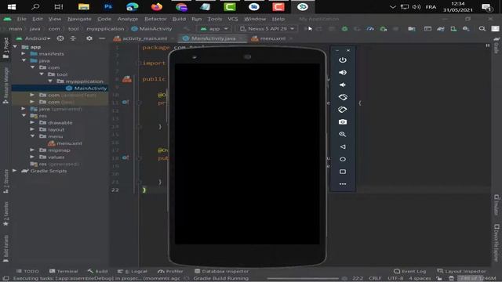The width and height of the screenshot is (502, 282).
Task: Click the emulator power button icon
Action: [343, 60]
